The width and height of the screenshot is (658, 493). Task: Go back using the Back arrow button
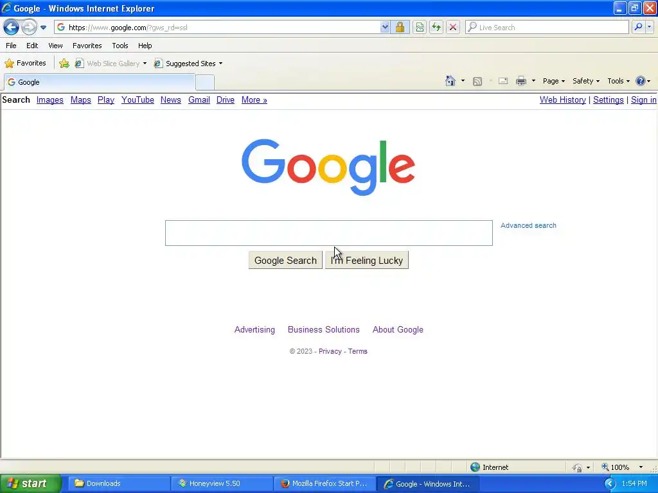point(12,28)
